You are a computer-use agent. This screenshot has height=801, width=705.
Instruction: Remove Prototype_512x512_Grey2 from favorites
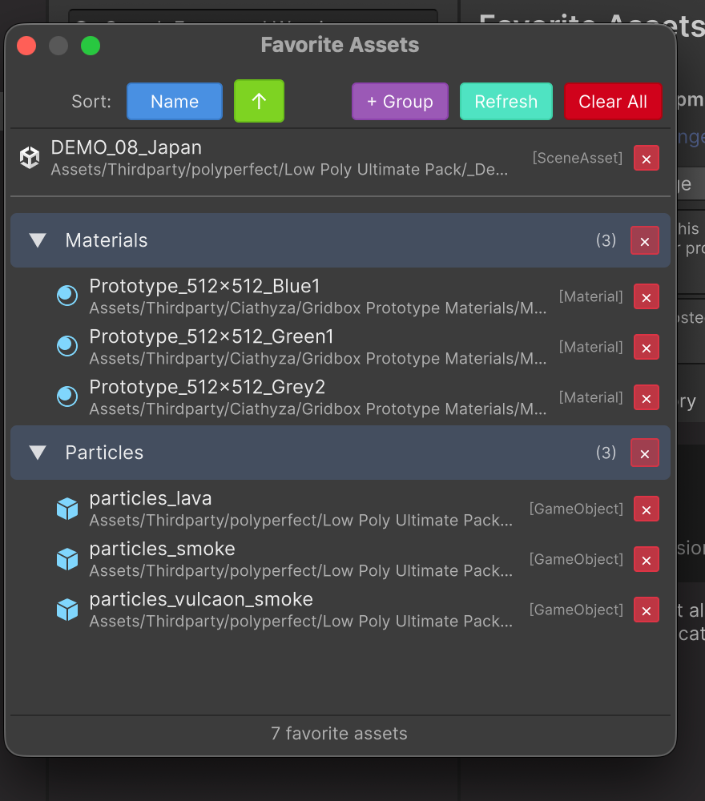pos(647,398)
